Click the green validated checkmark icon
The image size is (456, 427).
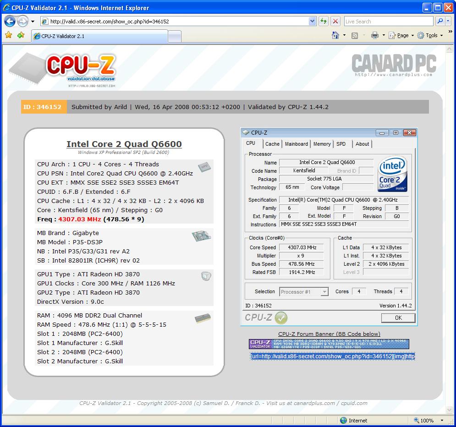pos(280,318)
